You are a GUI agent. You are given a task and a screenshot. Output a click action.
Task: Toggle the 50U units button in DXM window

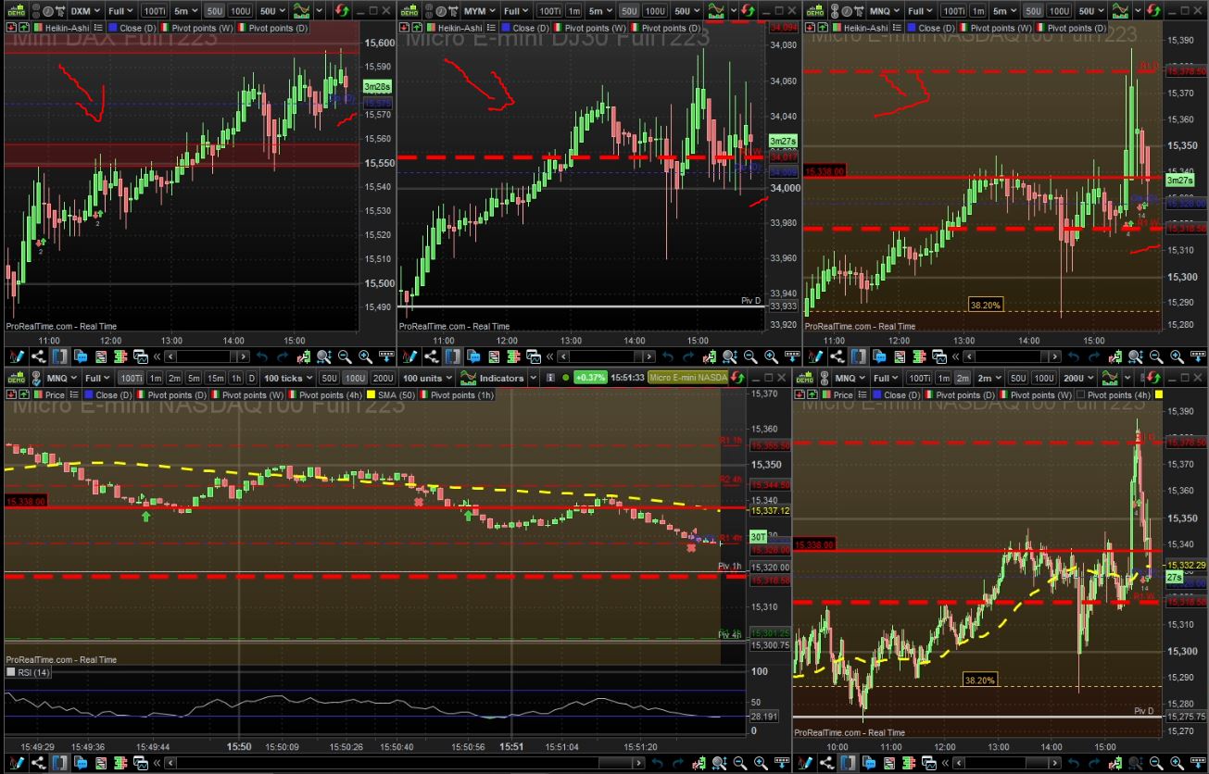[213, 11]
